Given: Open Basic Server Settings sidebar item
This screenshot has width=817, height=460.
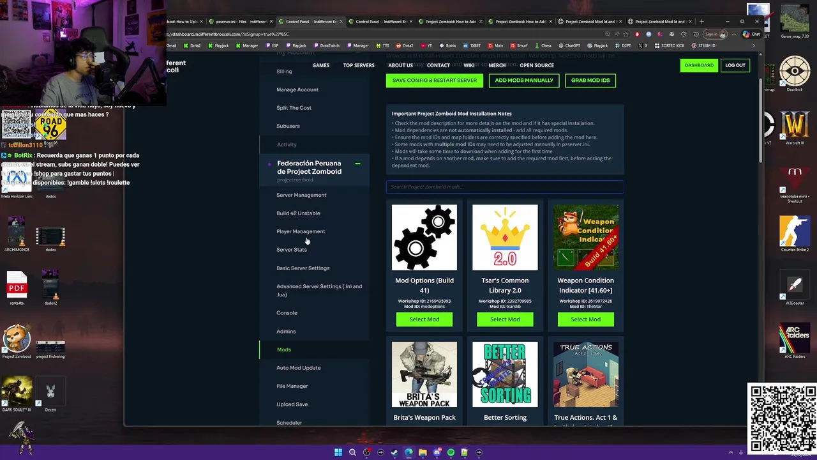Looking at the screenshot, I should point(303,268).
